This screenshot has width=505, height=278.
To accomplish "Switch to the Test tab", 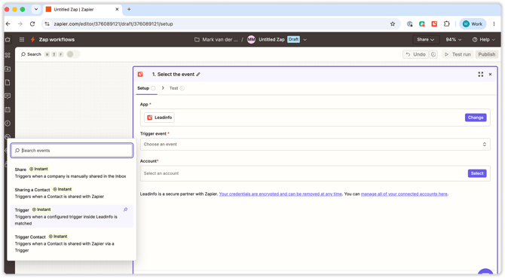I will (176, 88).
